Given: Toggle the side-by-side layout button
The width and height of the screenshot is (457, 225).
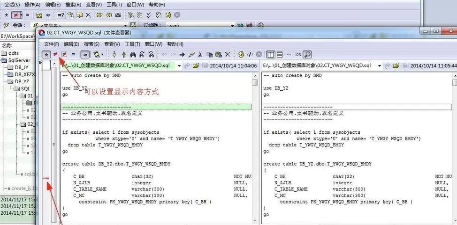Looking at the screenshot, I should click(x=271, y=54).
